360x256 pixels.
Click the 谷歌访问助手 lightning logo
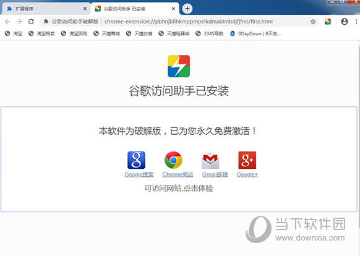tap(179, 66)
